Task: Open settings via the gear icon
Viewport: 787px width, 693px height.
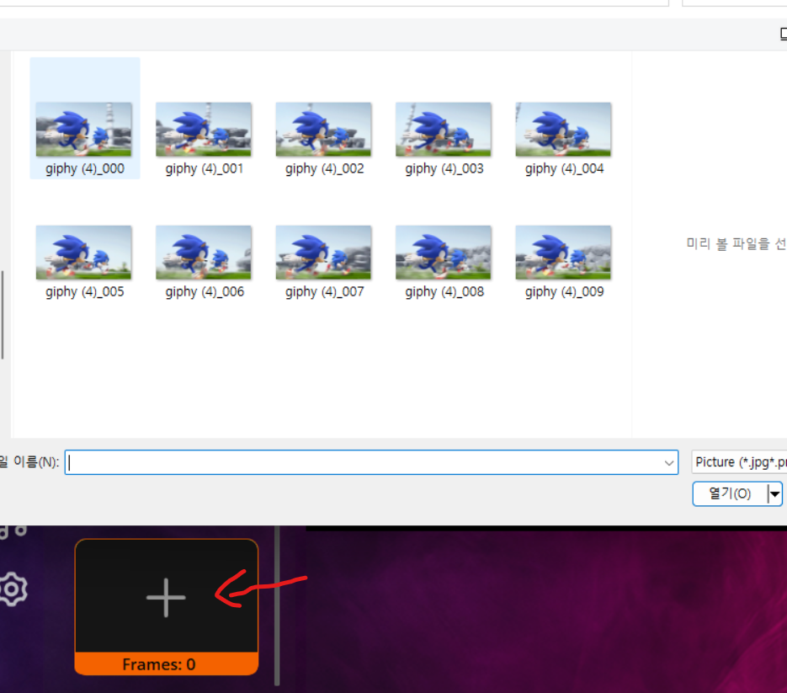Action: coord(13,589)
